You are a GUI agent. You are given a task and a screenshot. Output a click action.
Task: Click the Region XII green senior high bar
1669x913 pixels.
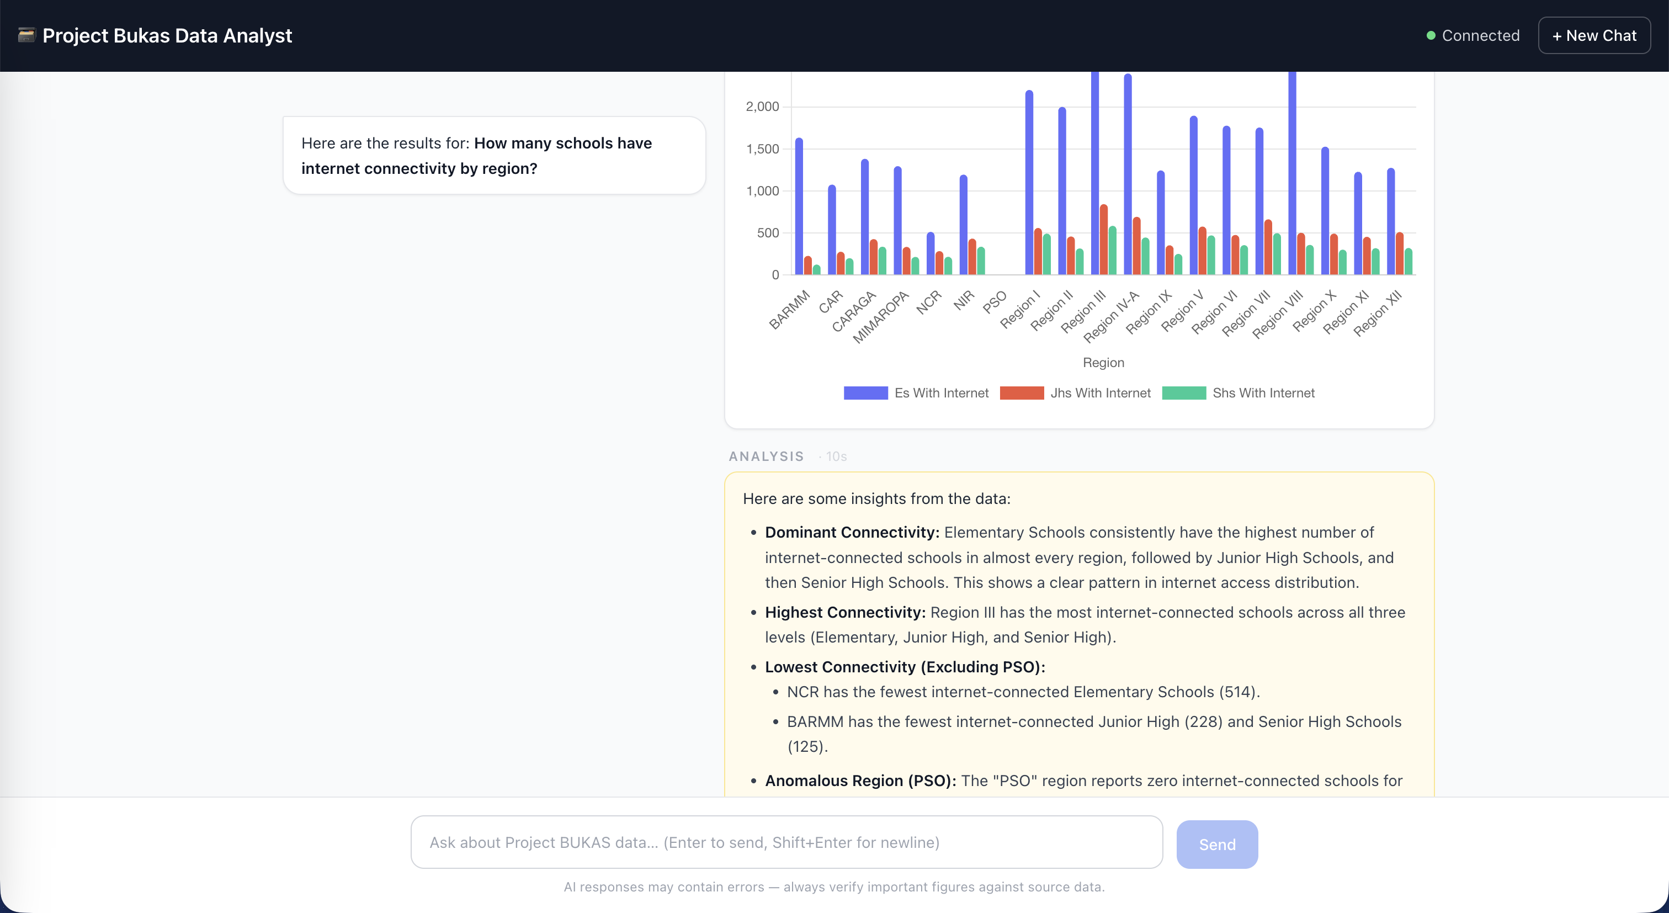click(x=1408, y=261)
